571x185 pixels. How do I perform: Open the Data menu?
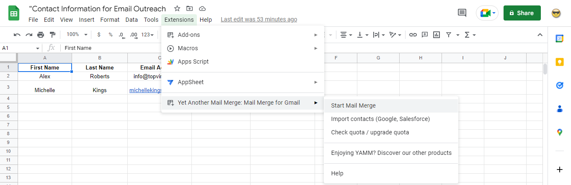click(x=132, y=20)
